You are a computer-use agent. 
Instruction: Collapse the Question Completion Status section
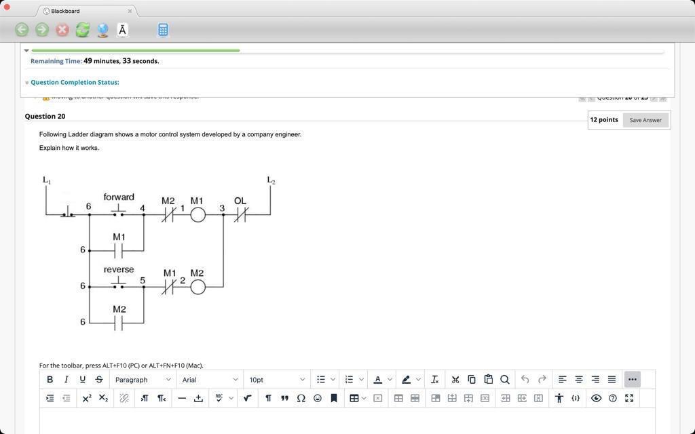[26, 82]
